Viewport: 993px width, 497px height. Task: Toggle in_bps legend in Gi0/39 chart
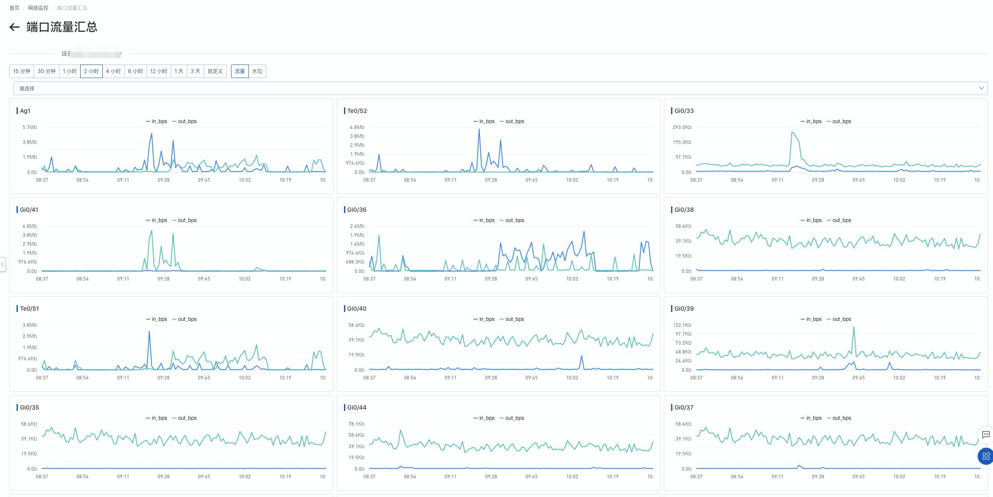(x=811, y=319)
